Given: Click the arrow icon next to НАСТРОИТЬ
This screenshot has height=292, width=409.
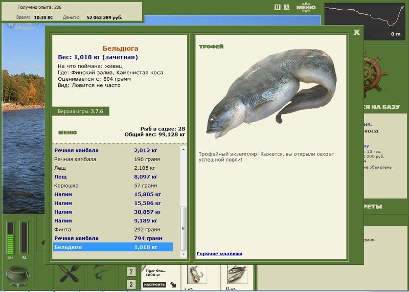Looking at the screenshot, I should (x=173, y=285).
